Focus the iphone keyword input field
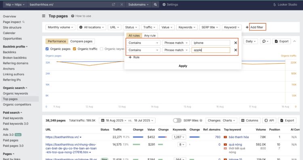 (x=211, y=43)
